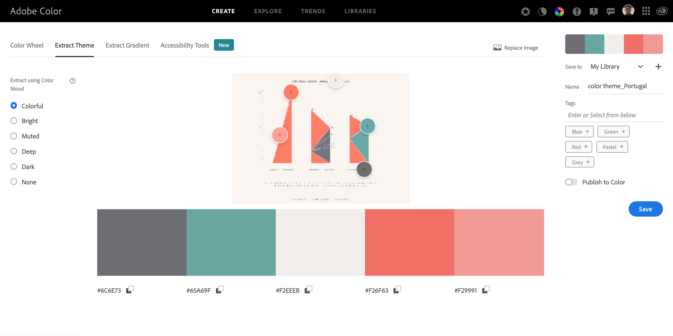Screen dimensions: 673x336
Task: Open the Creative Cloud icon
Action: coord(662,11)
